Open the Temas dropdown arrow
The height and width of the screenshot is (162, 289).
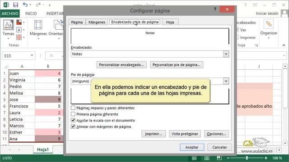click(x=8, y=39)
